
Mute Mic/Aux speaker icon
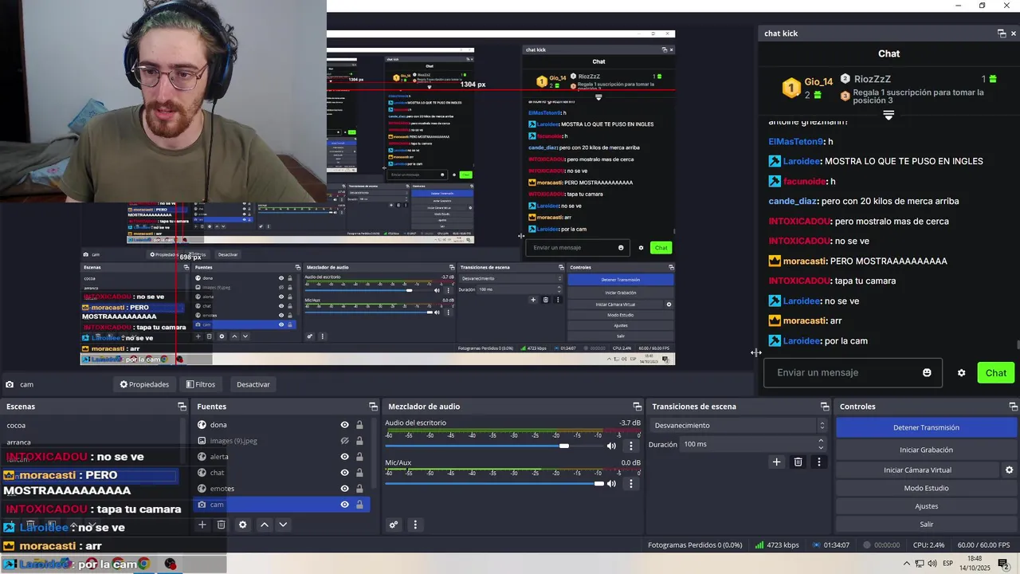611,483
